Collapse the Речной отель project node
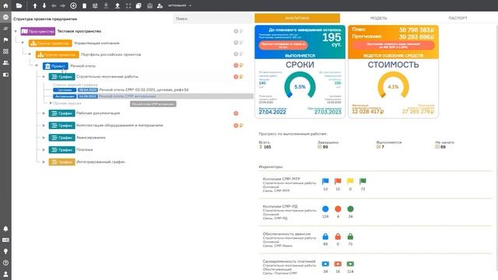498x280 pixels. [x=37, y=65]
